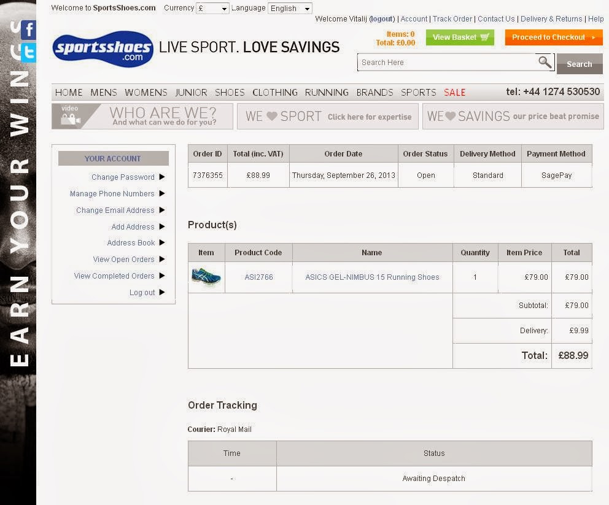Open ASICS GEL-NIMBUS 15 Running Shoes link

(x=372, y=277)
